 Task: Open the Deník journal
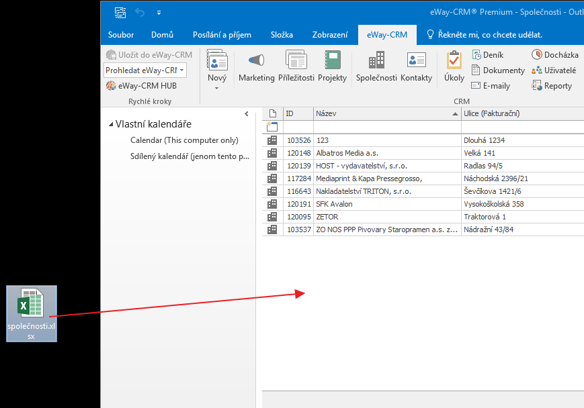click(487, 54)
